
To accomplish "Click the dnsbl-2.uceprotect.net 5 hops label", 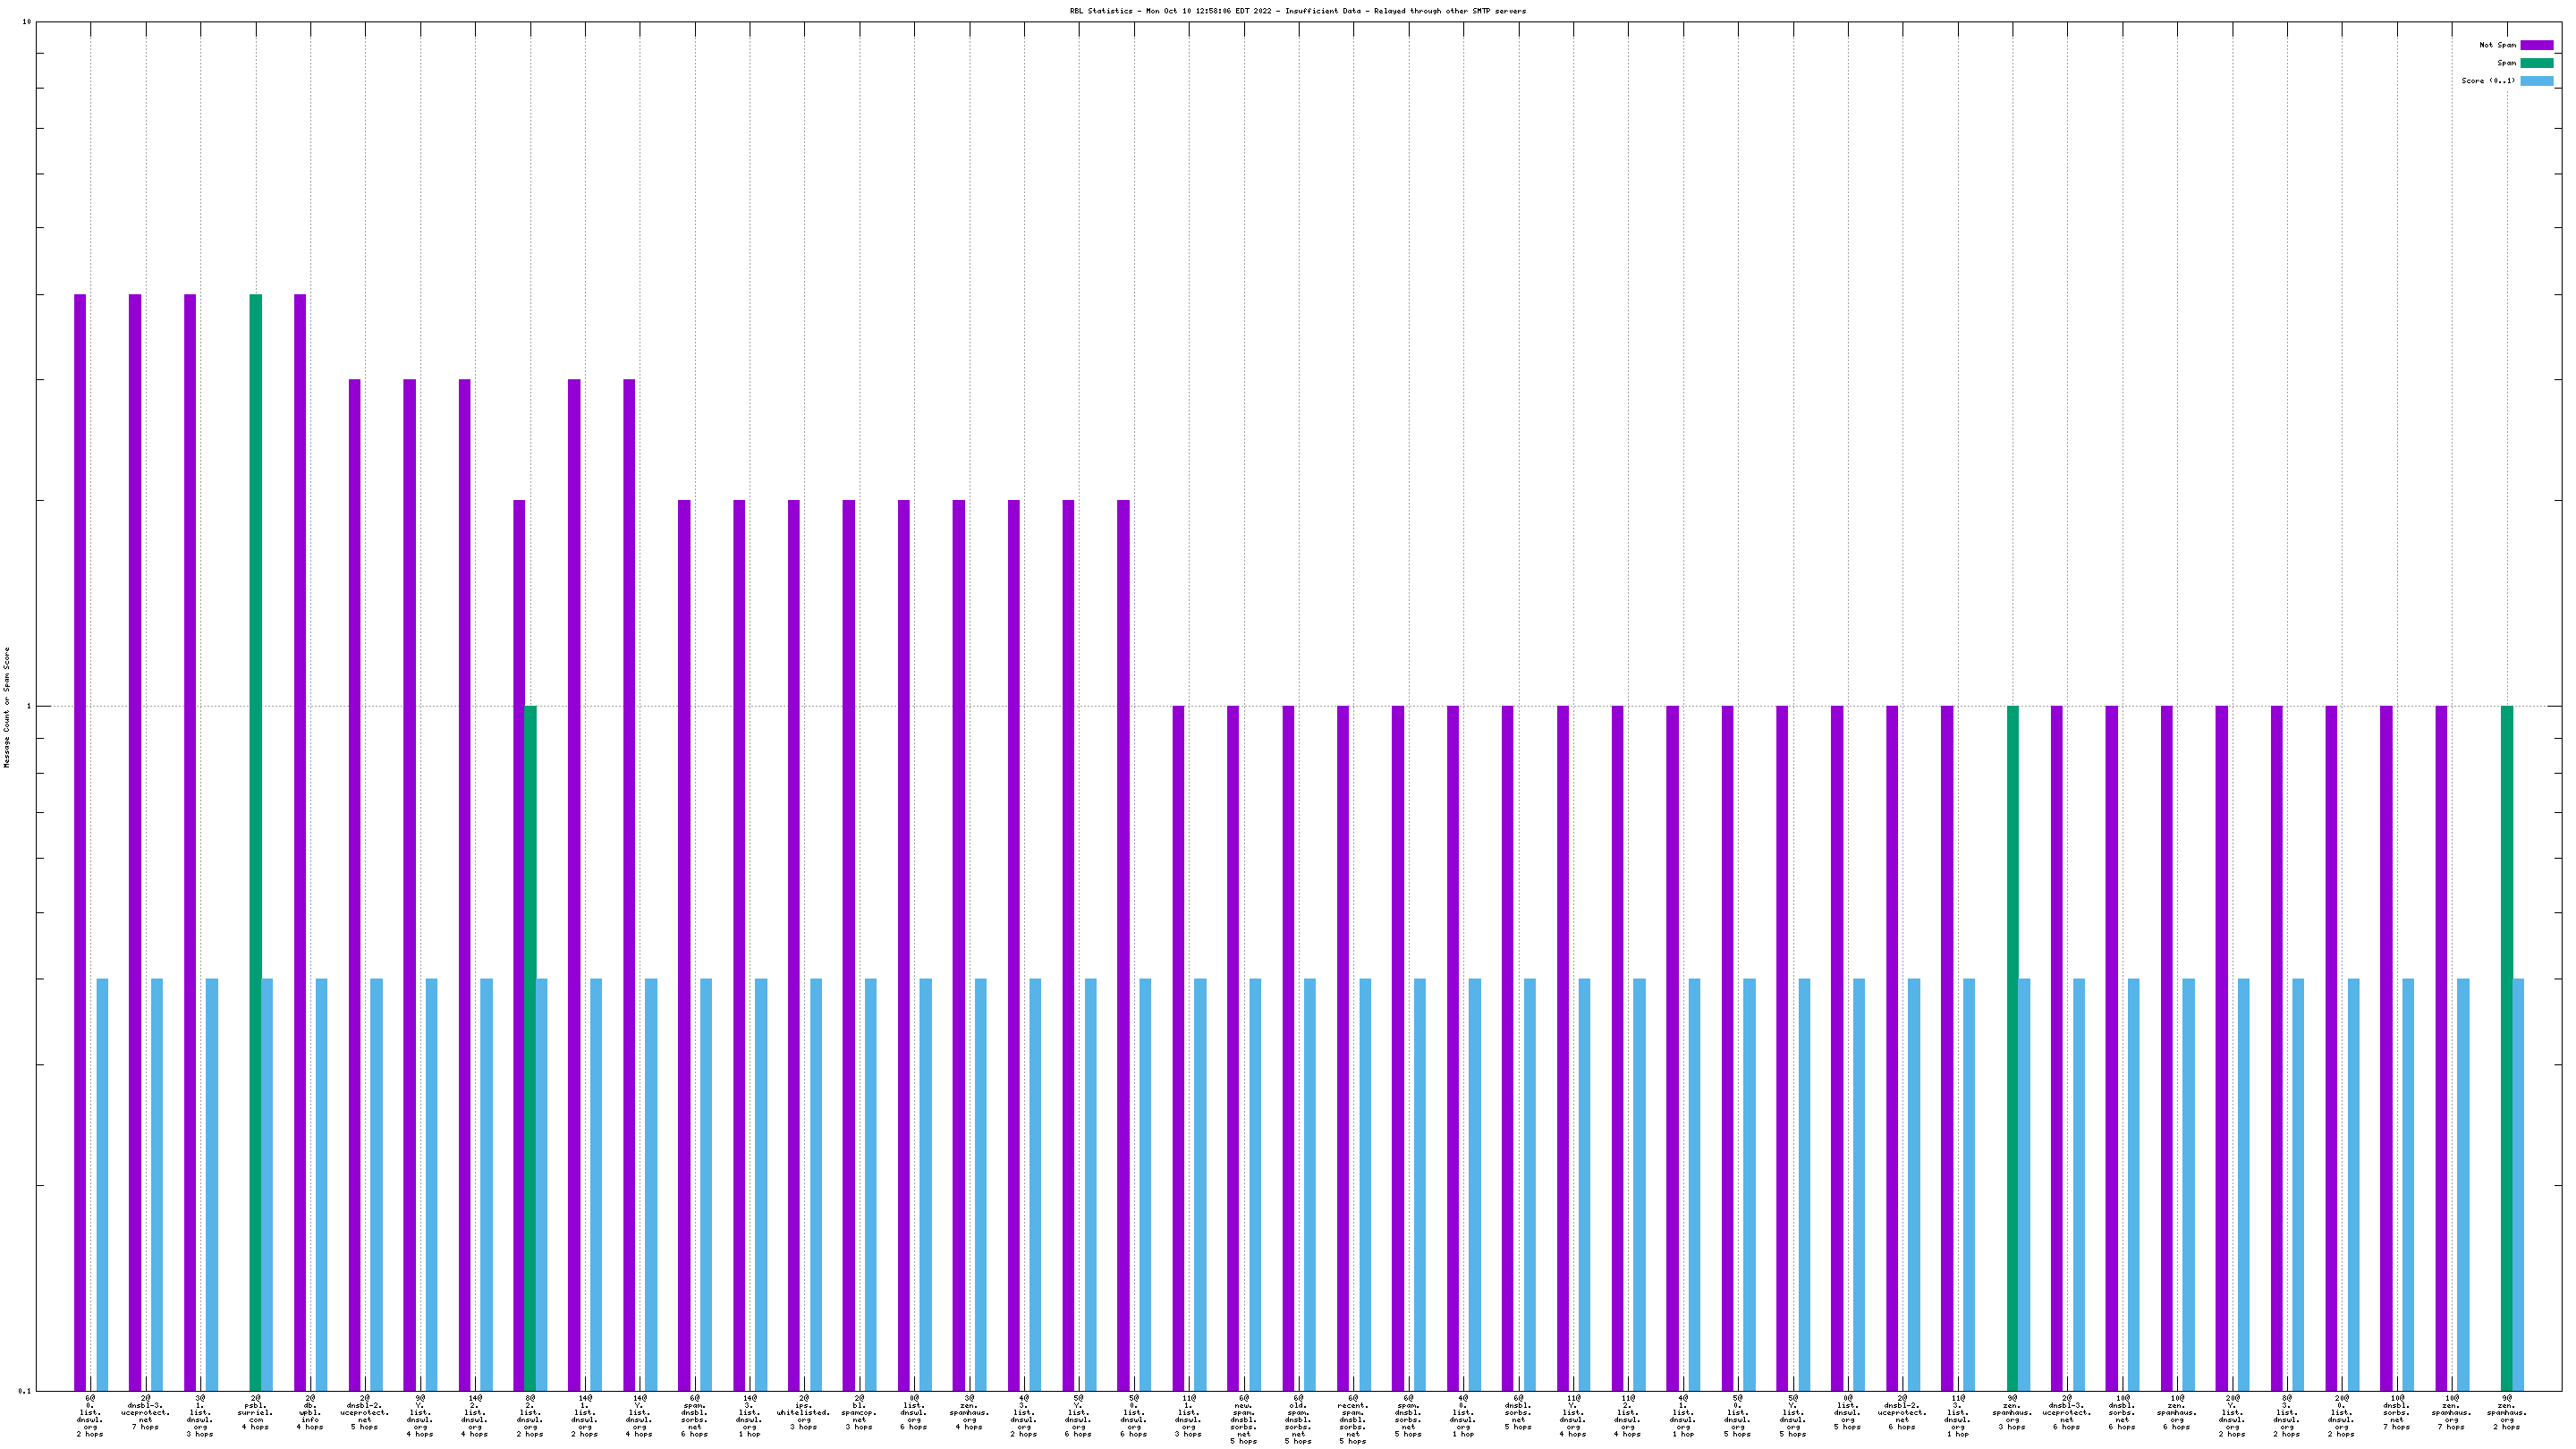I will click(x=365, y=1415).
